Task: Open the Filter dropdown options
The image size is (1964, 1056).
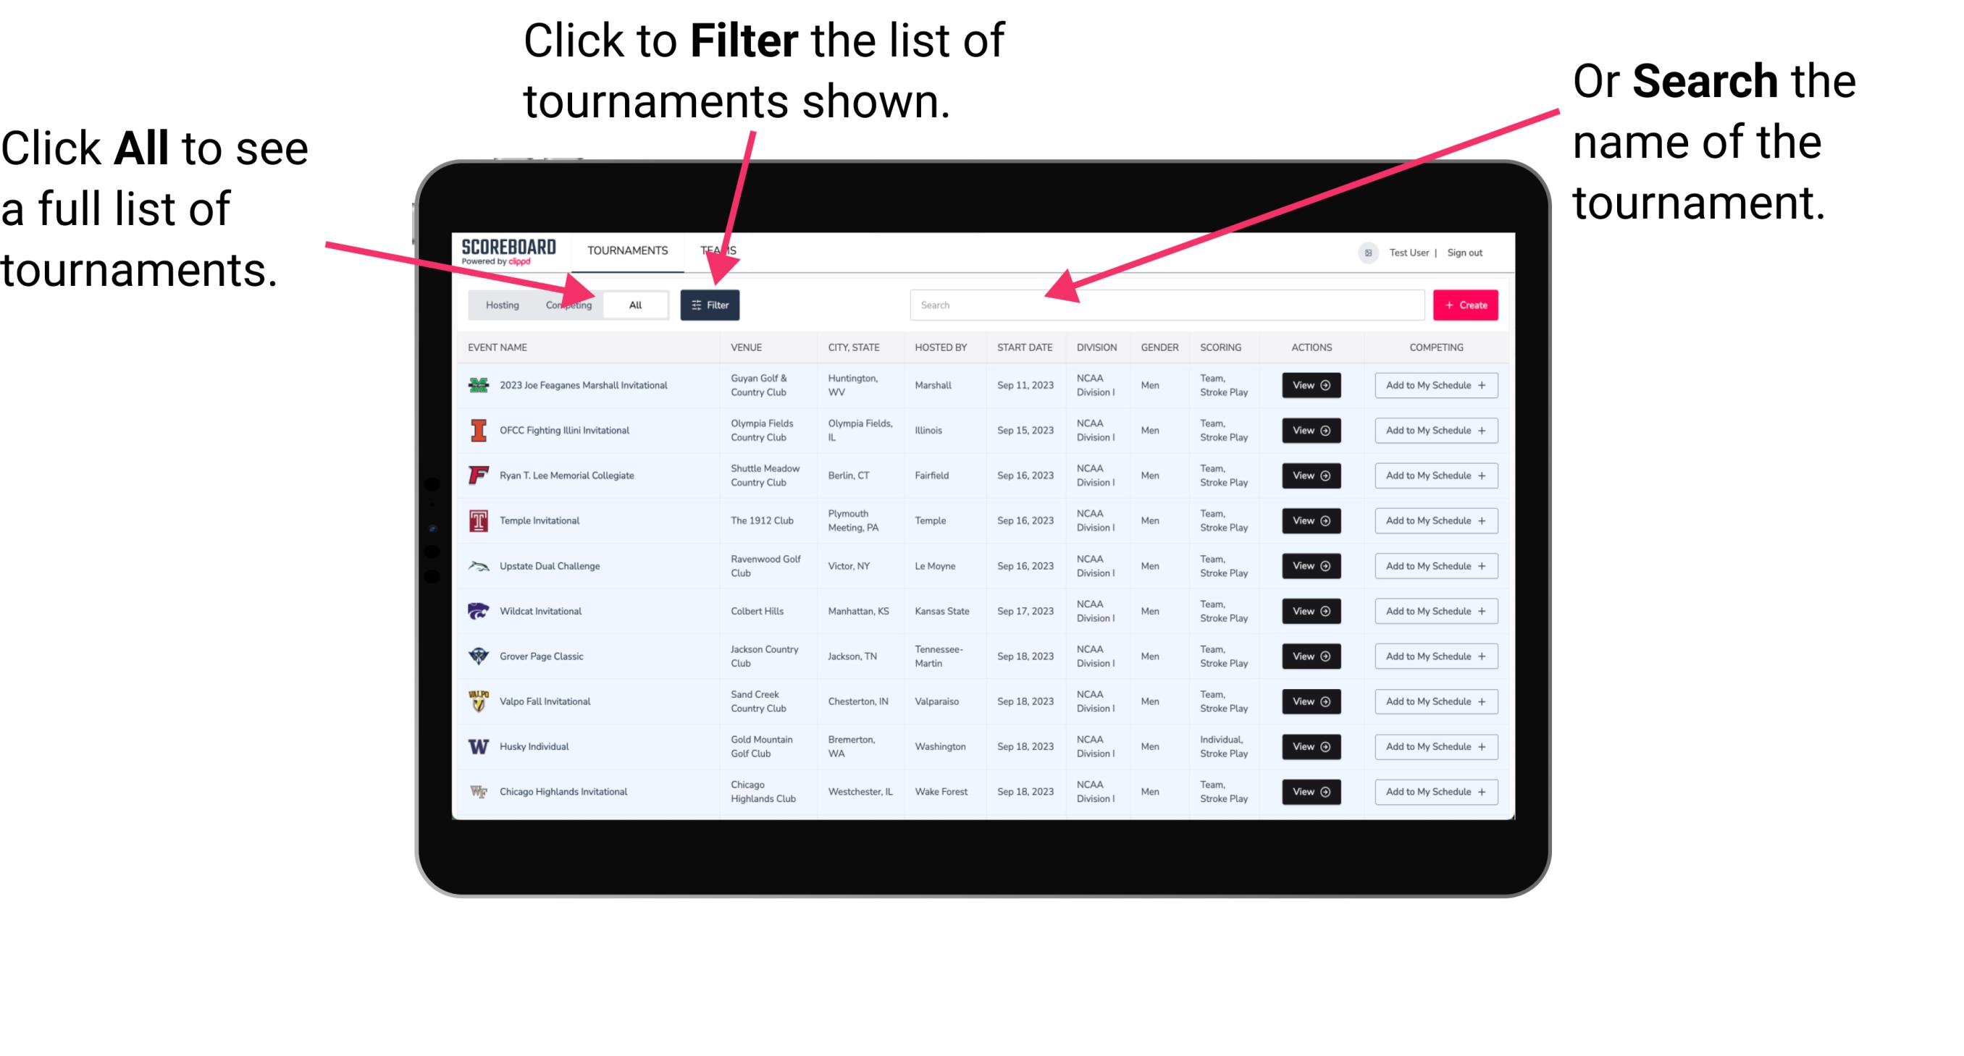Action: [x=710, y=303]
